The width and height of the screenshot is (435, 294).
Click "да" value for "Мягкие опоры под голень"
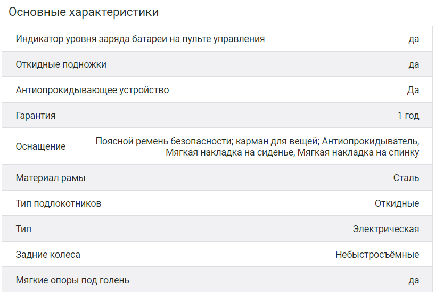[414, 280]
